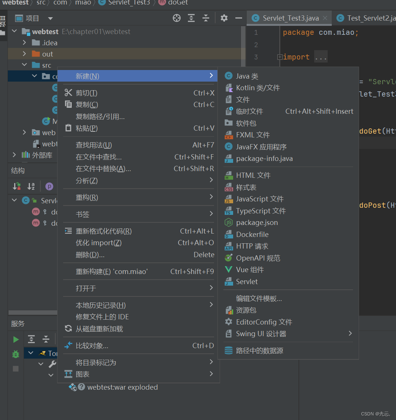Choose EditorConfig 文件 option
The image size is (396, 420).
click(x=288, y=322)
